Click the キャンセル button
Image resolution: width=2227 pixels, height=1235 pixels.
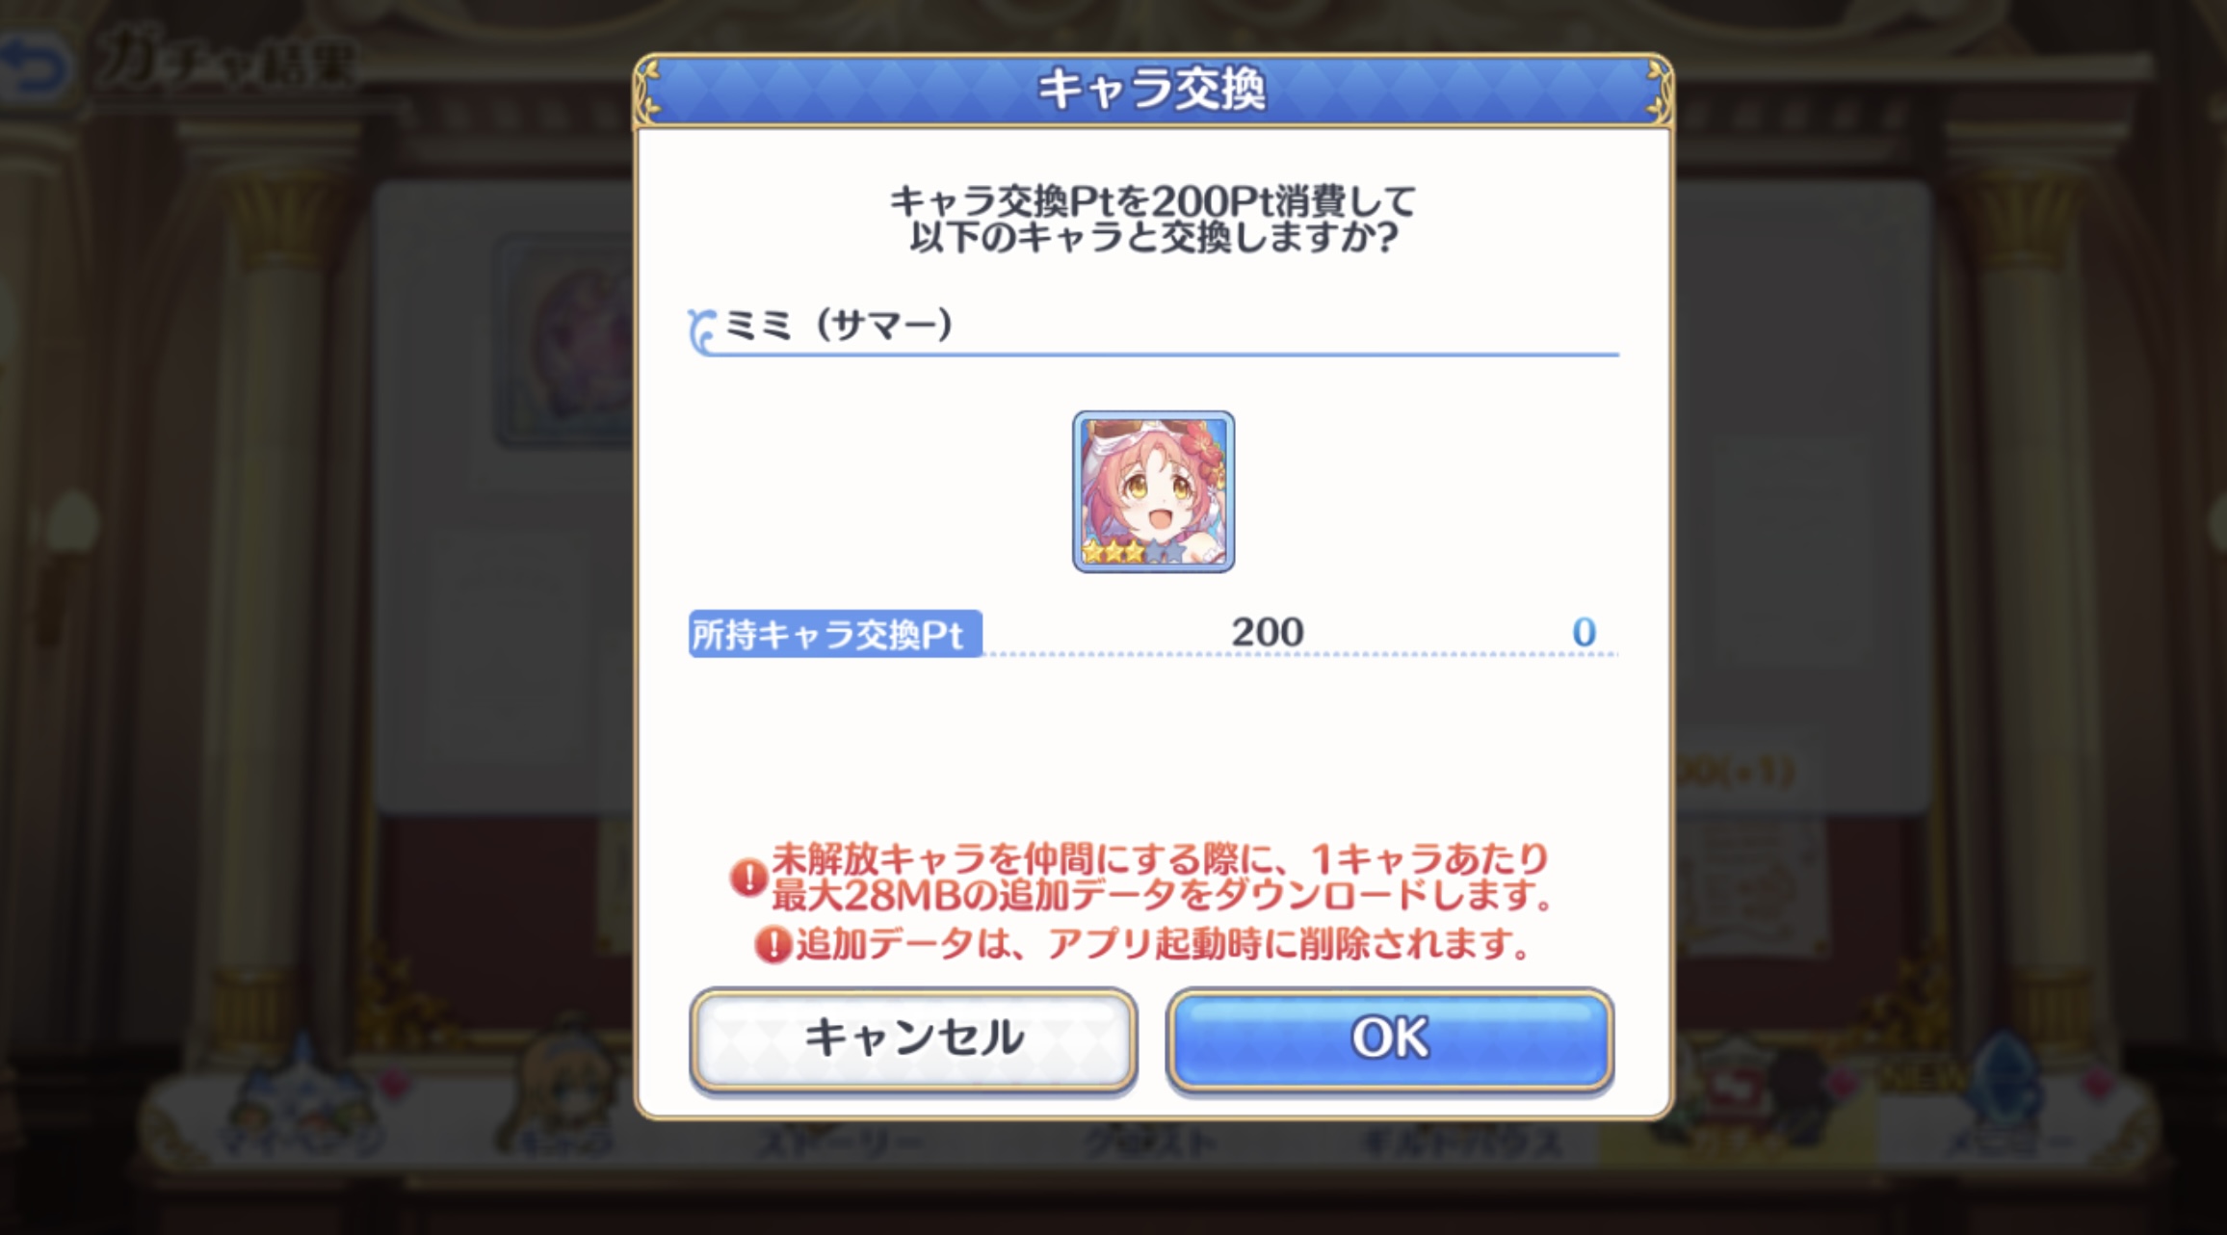tap(913, 1040)
